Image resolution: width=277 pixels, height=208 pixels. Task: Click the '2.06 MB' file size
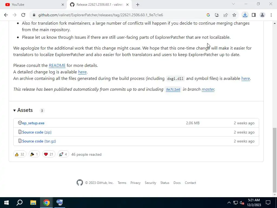[193, 123]
